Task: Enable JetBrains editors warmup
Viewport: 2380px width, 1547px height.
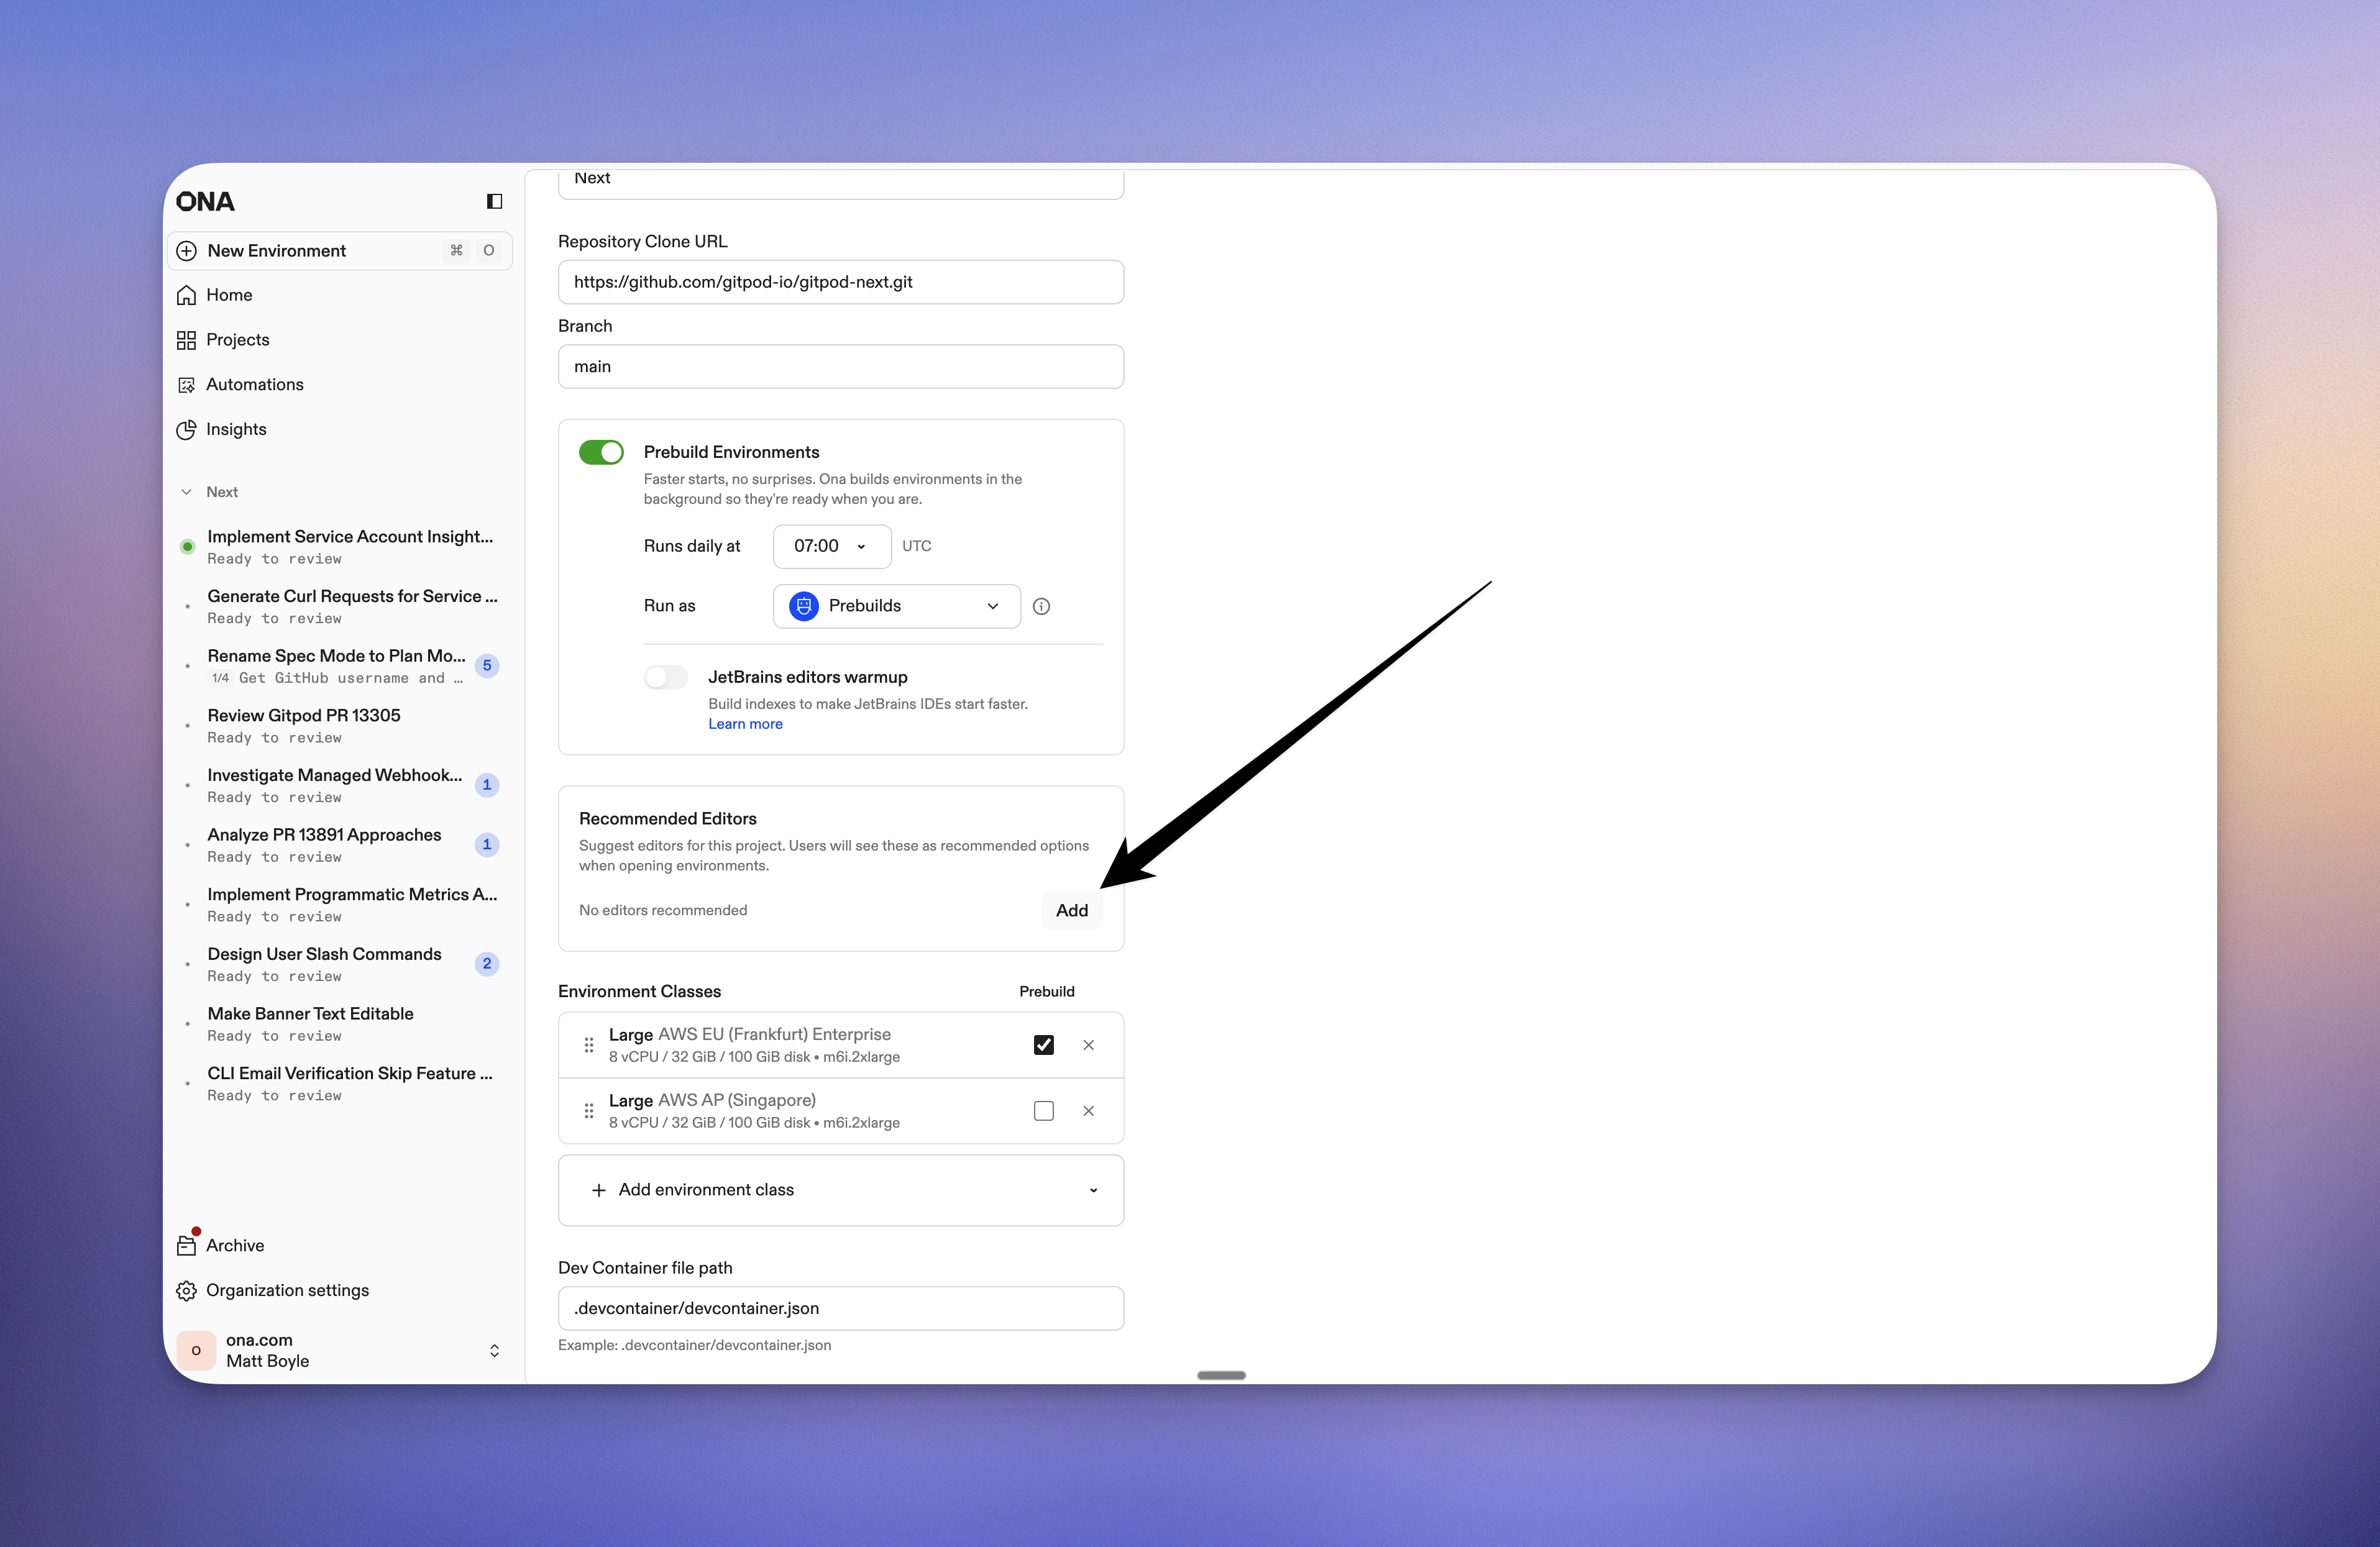Action: point(665,677)
